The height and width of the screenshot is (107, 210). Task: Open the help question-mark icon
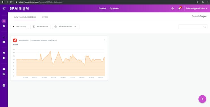pyautogui.click(x=173, y=8)
